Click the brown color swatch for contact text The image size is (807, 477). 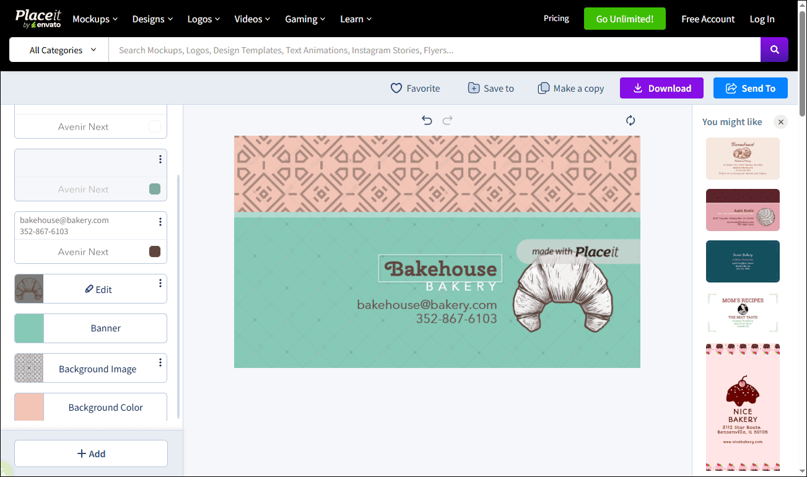click(155, 252)
